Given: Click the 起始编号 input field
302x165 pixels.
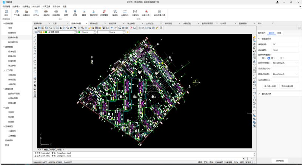Looking at the screenshot, I should (x=285, y=50).
